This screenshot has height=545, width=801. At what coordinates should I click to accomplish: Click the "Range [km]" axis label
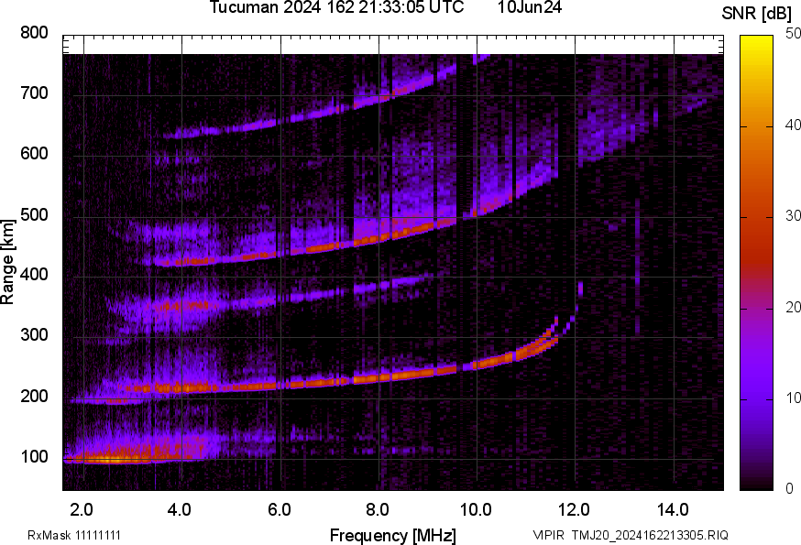pos(7,262)
